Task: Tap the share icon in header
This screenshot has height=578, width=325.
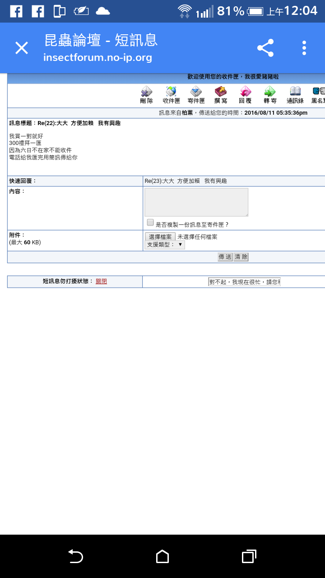Action: tap(265, 48)
